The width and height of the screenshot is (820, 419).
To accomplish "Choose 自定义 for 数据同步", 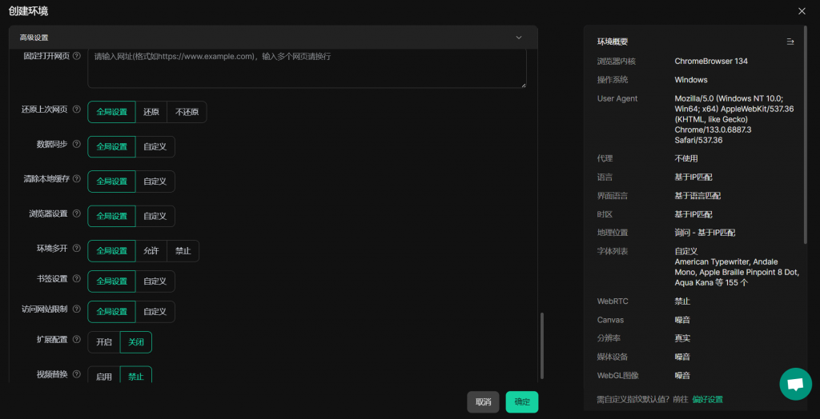I will click(155, 147).
